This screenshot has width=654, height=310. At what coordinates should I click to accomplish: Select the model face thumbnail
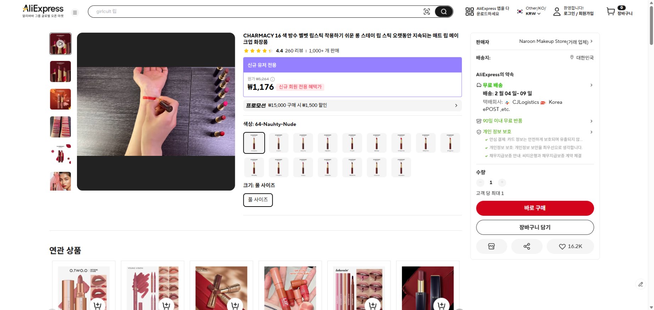click(x=60, y=181)
